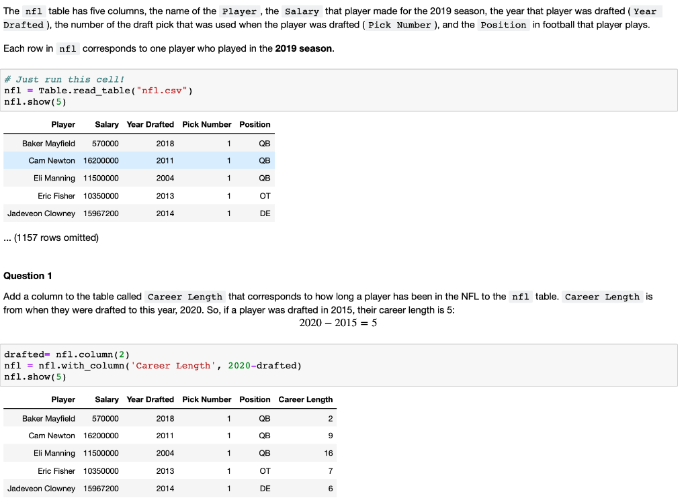Image resolution: width=688 pixels, height=500 pixels.
Task: Click the "nfl.csv" string in the code
Action: (162, 91)
